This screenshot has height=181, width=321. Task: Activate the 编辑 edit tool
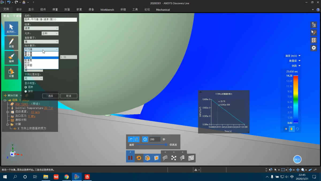click(11, 58)
